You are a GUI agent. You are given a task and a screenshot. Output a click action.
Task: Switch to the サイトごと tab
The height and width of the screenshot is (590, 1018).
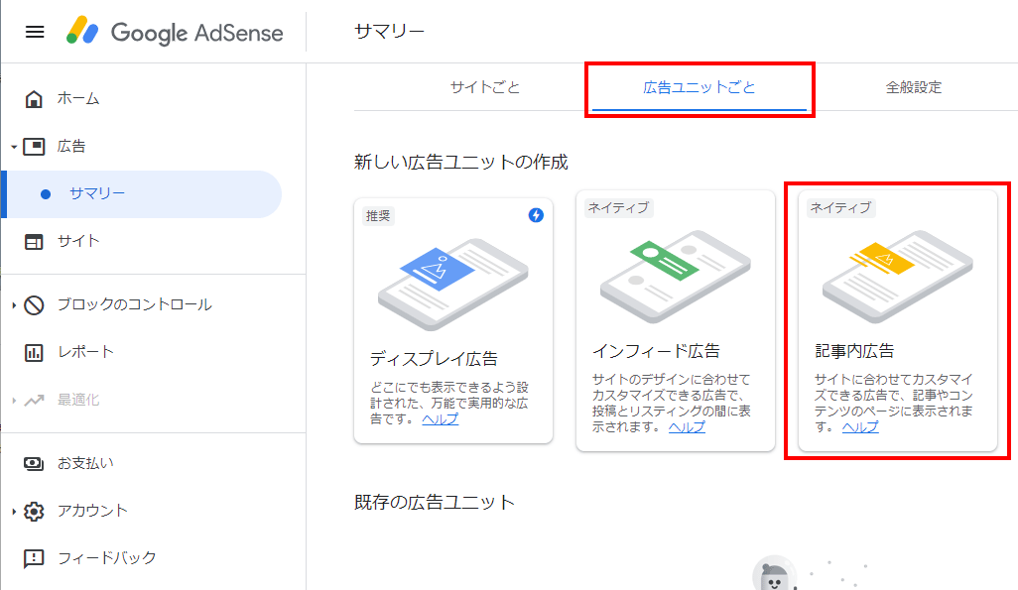485,87
